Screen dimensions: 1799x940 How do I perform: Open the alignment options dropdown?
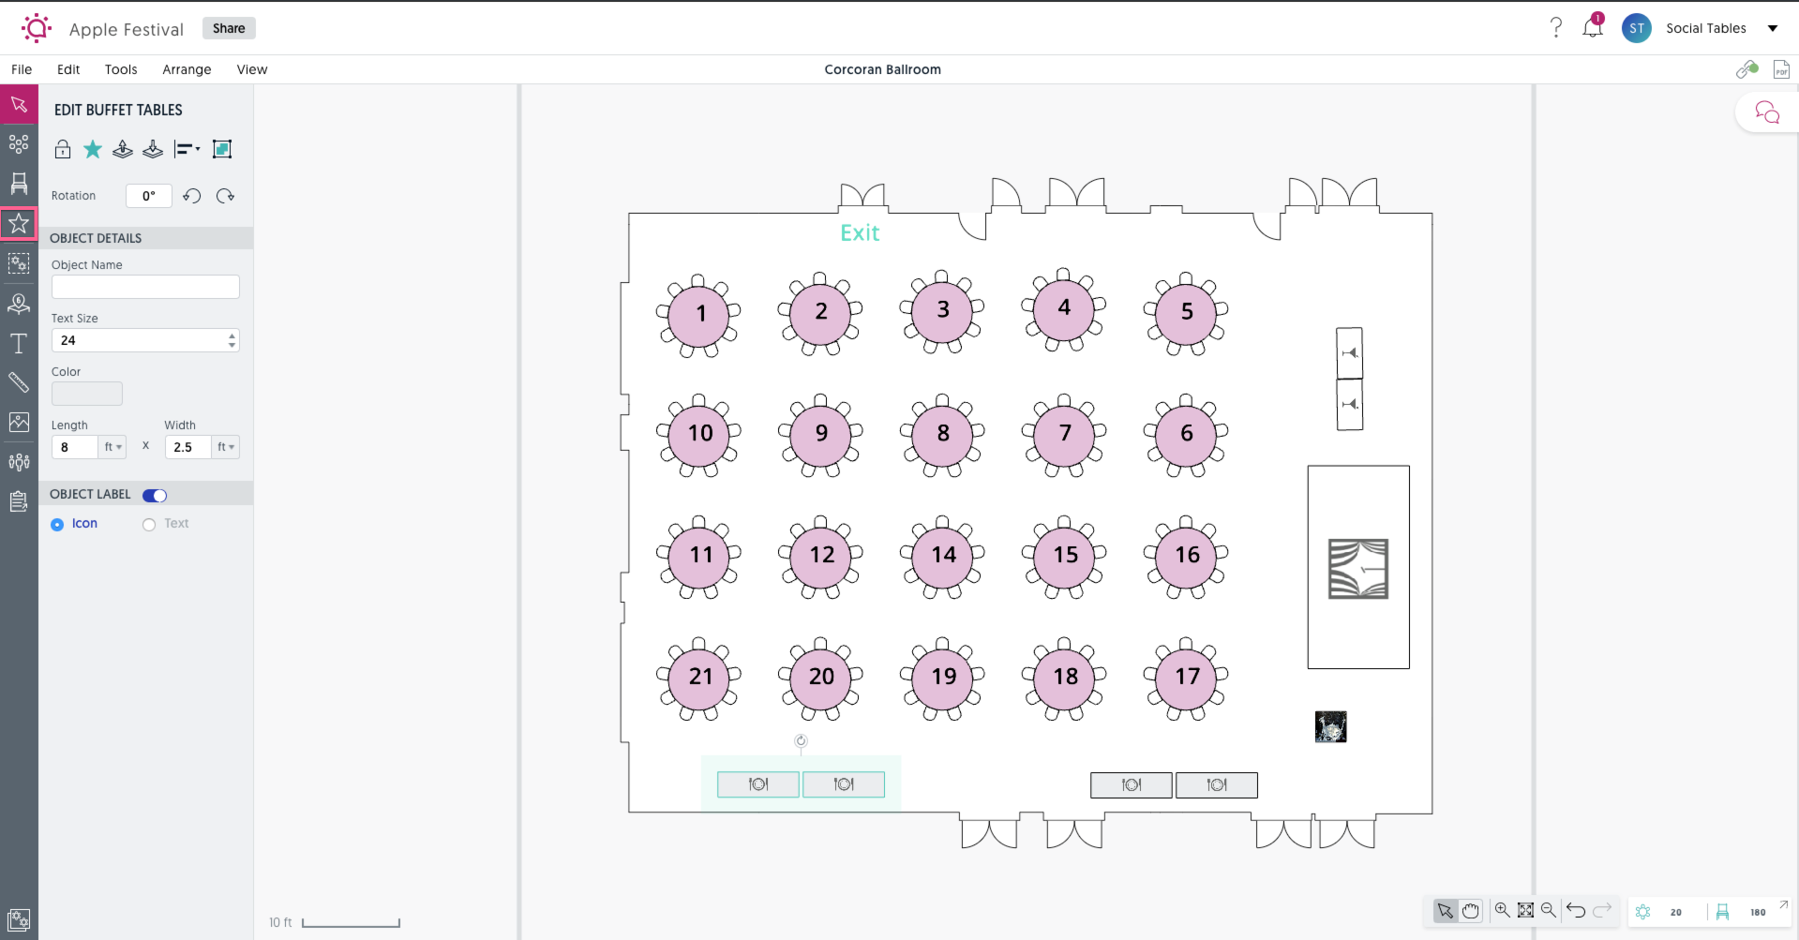tap(187, 149)
